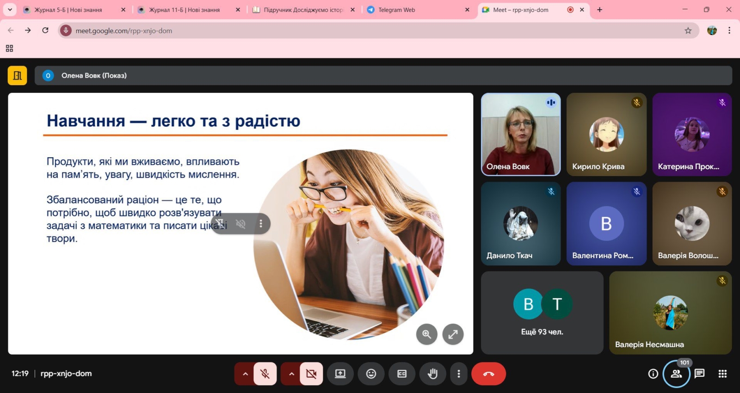Expand presentation to full screen
740x393 pixels.
pos(453,334)
